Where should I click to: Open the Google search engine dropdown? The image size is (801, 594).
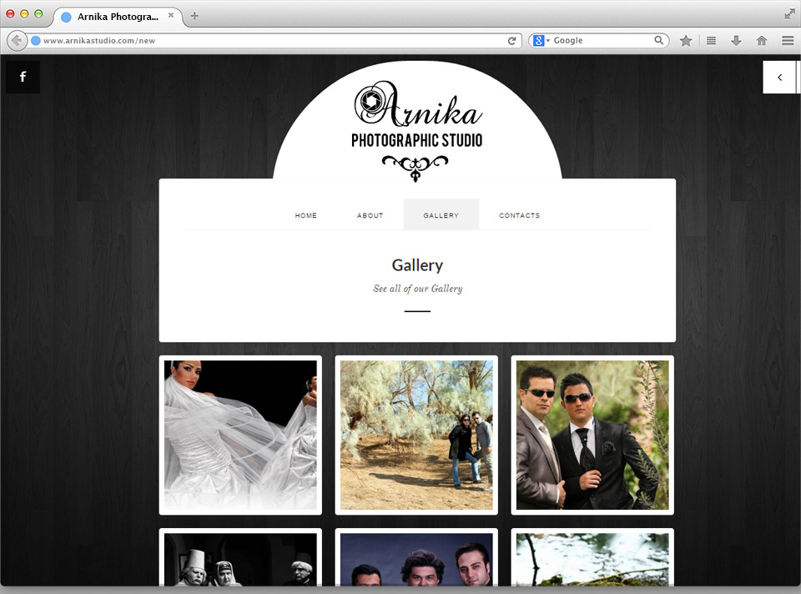(x=541, y=40)
